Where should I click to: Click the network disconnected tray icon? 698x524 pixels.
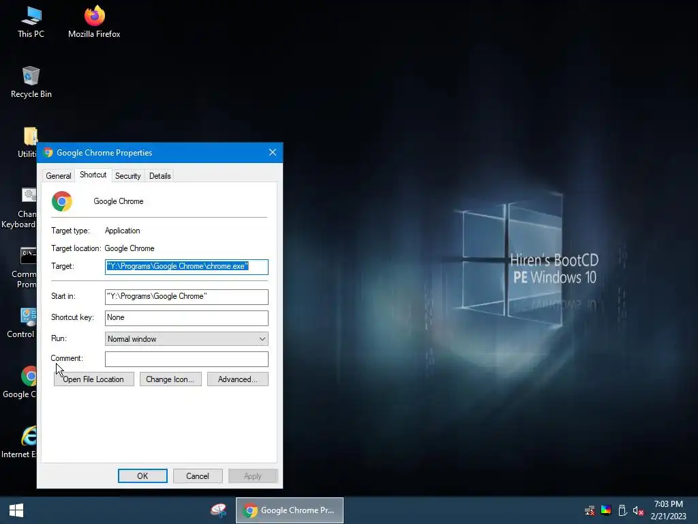tap(590, 510)
